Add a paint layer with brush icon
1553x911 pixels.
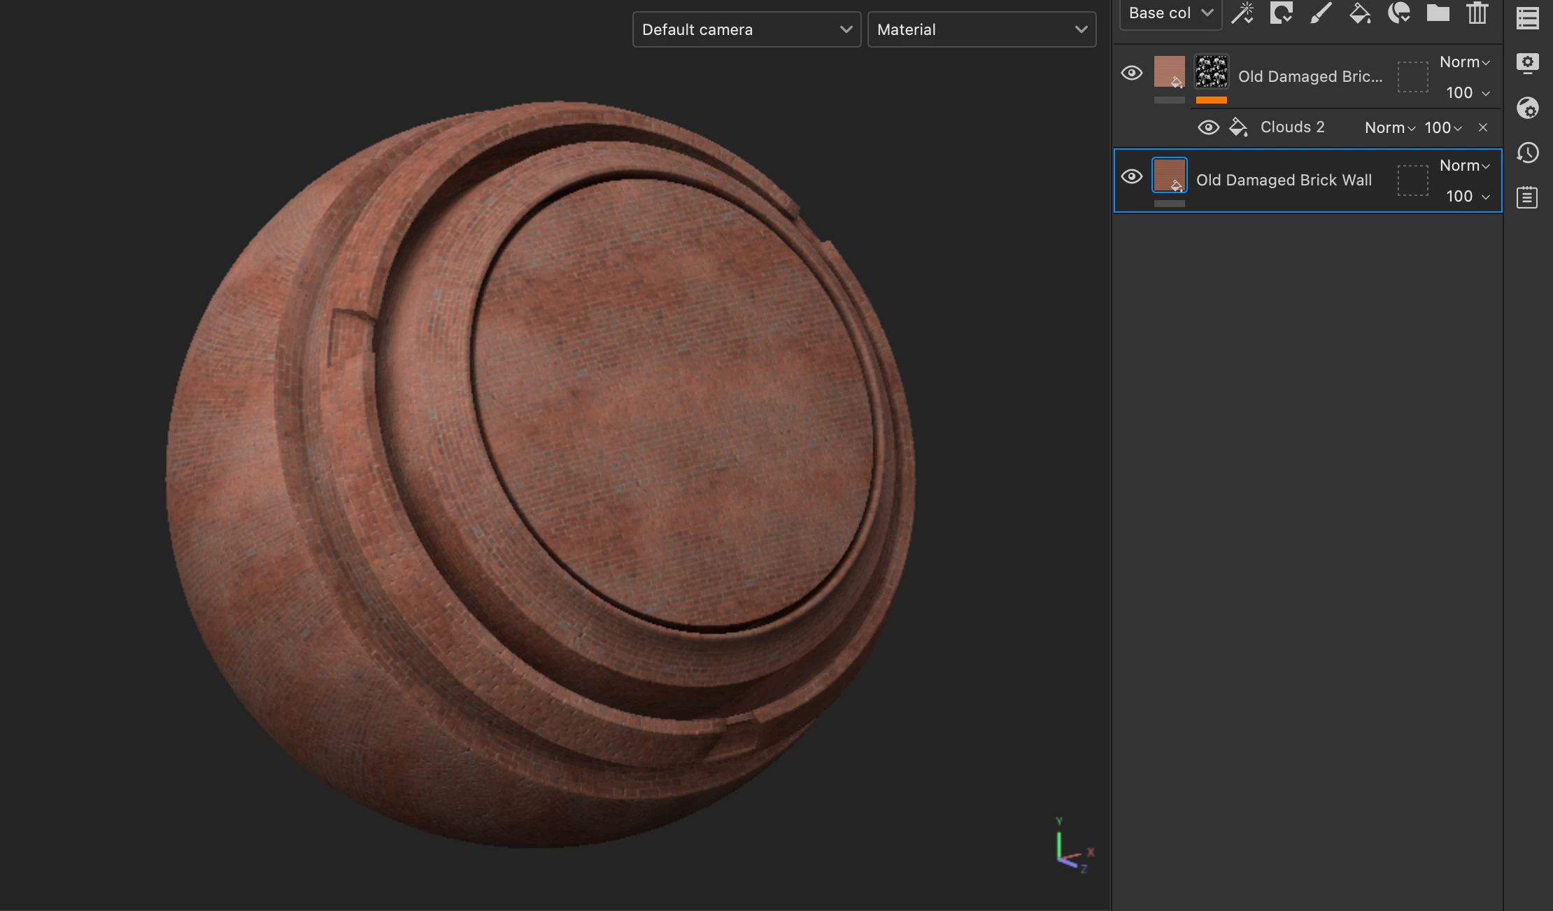pyautogui.click(x=1320, y=13)
